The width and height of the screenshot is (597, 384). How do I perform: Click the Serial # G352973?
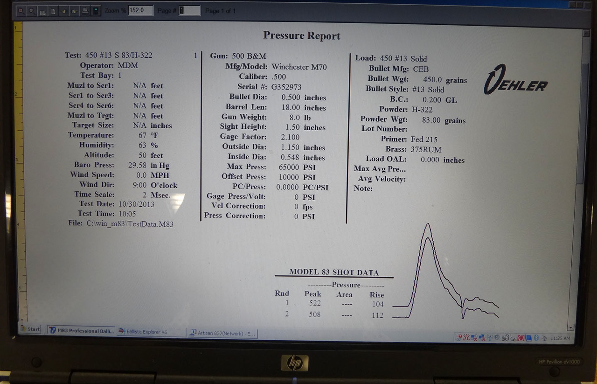[x=286, y=87]
